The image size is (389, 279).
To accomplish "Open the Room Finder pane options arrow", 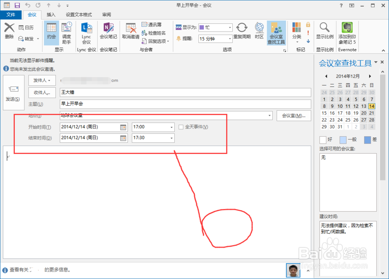I will [x=376, y=62].
